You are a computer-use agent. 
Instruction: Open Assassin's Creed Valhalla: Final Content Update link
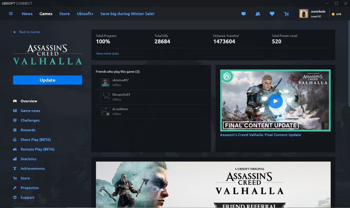[x=260, y=135]
